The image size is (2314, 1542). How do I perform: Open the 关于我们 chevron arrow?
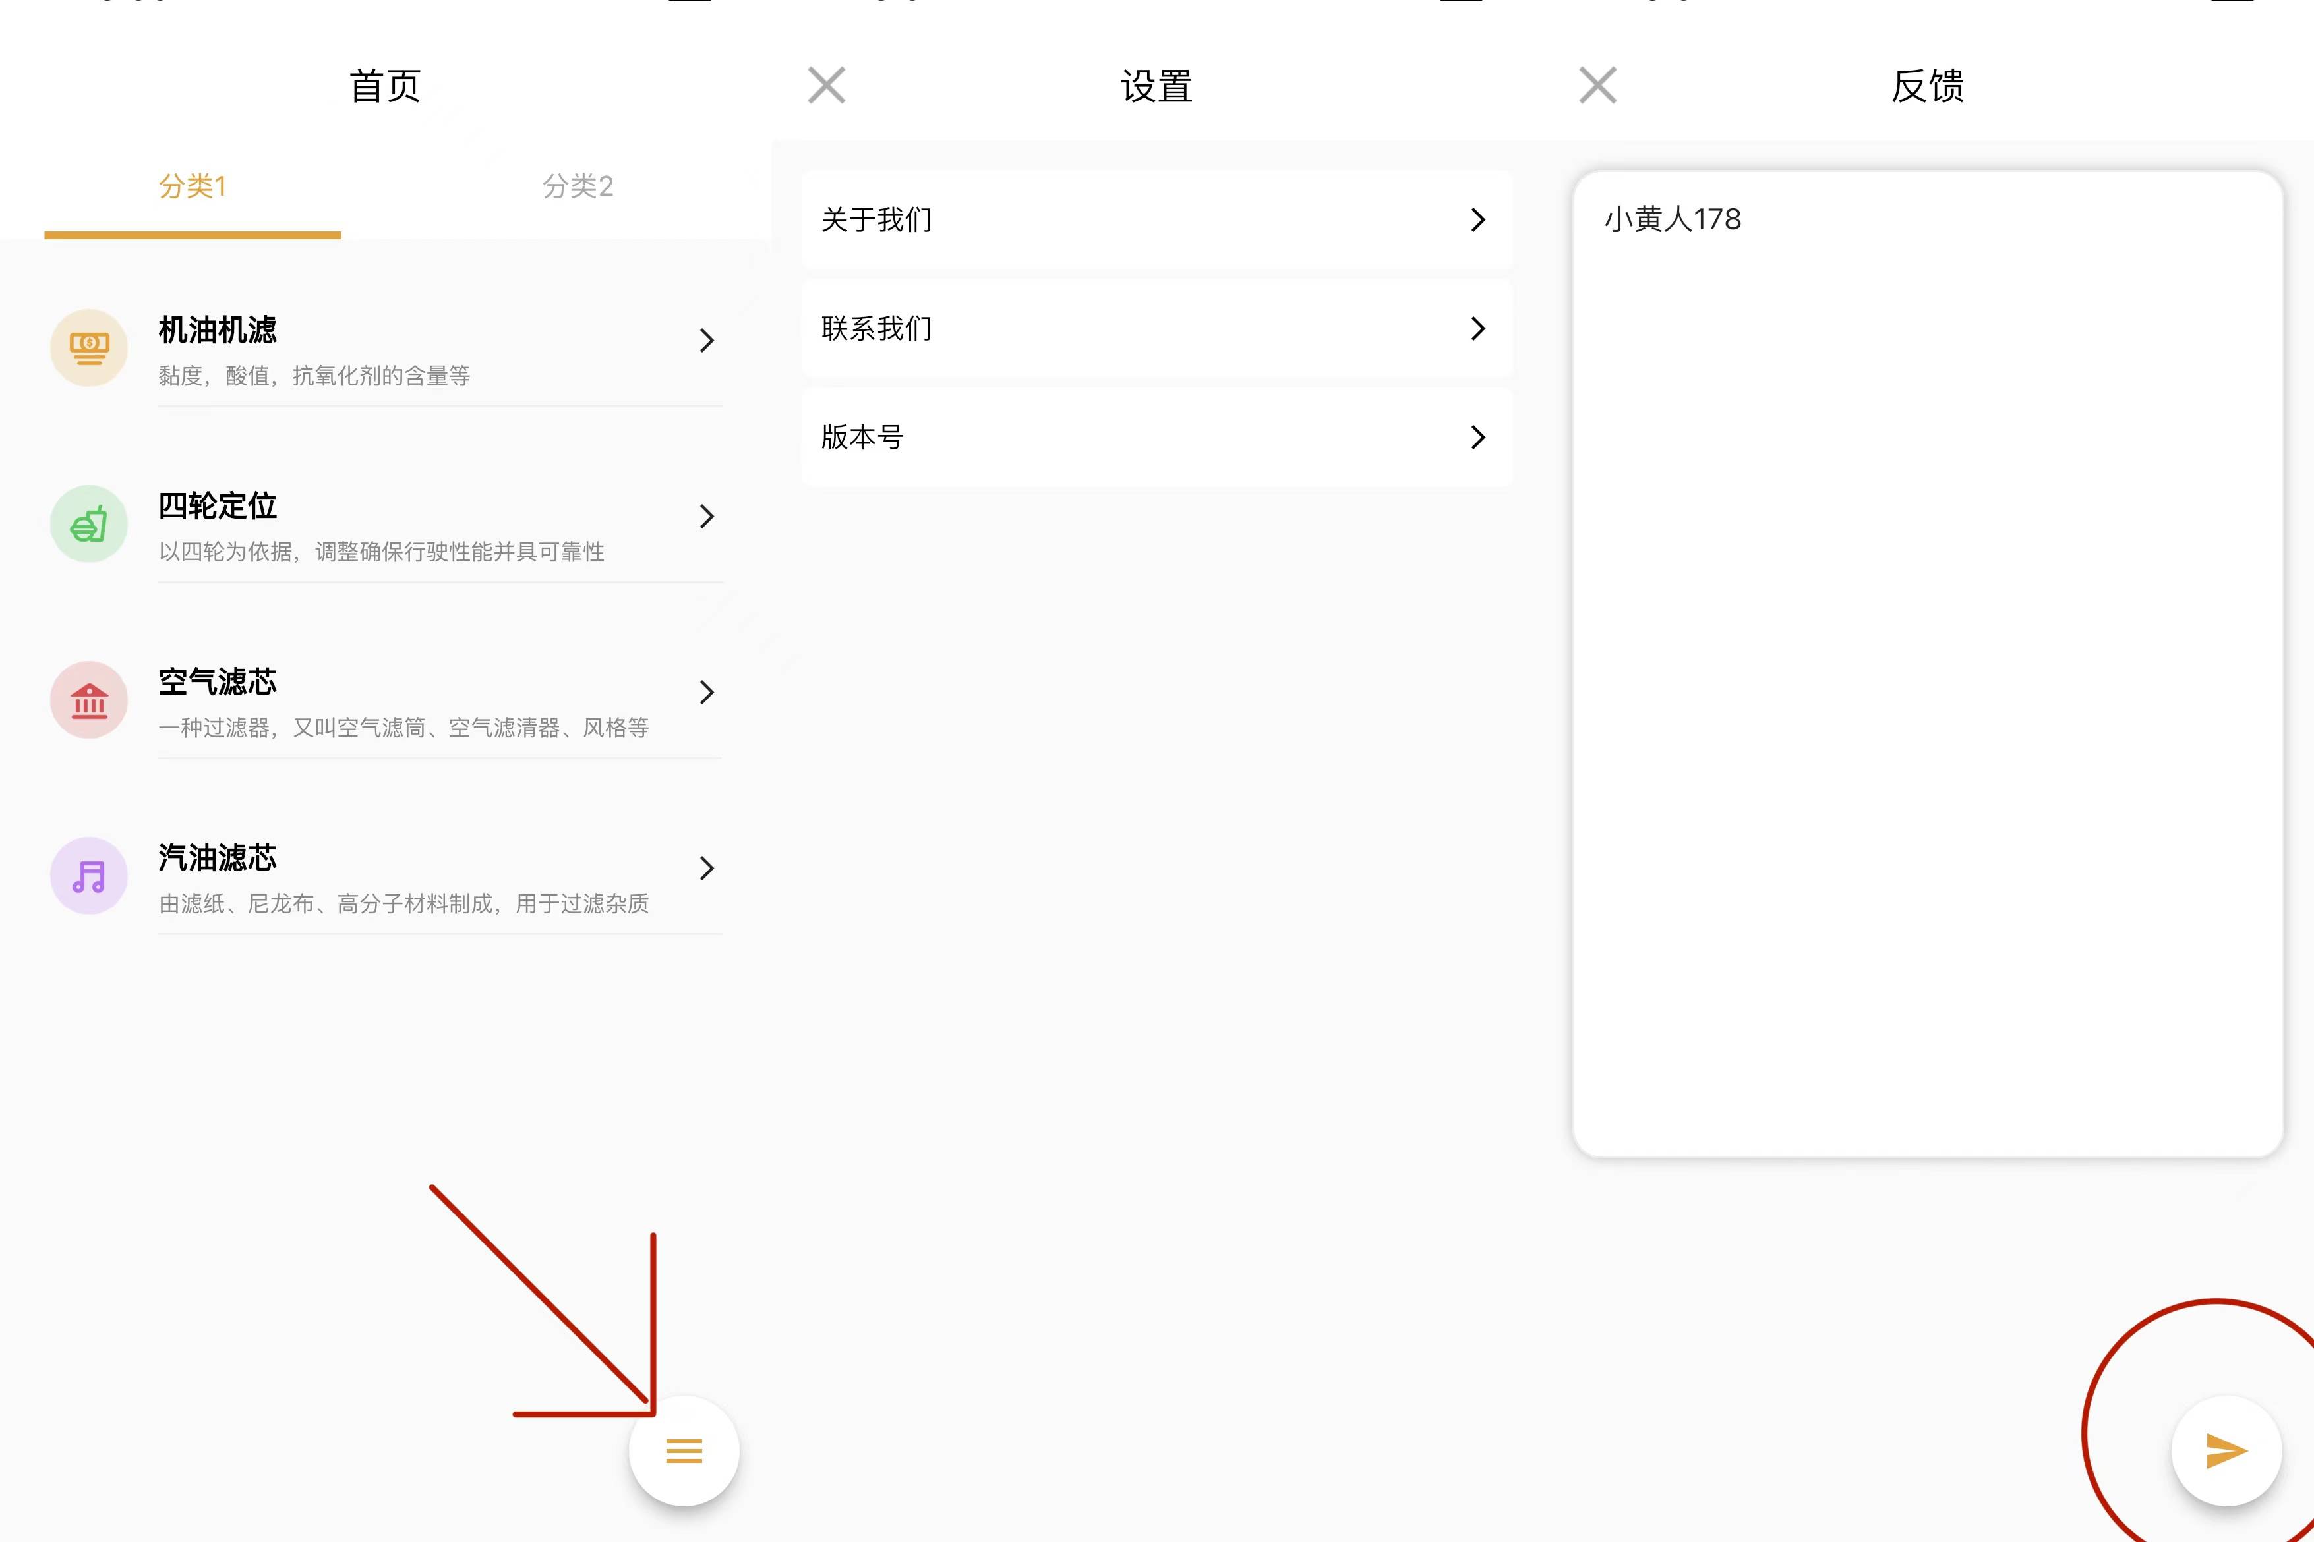(1478, 219)
